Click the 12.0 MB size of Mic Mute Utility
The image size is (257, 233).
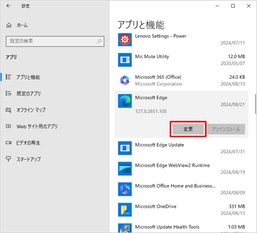click(x=236, y=57)
